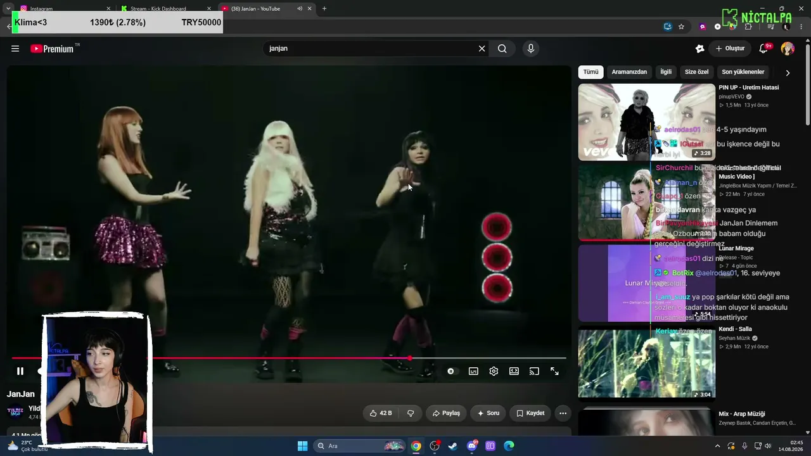Open PIN UP - Uretim Hatasi video thumbnail
The height and width of the screenshot is (456, 811).
(647, 122)
